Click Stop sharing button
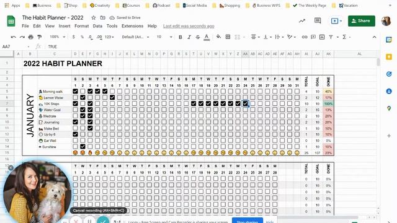The width and height of the screenshot is (397, 223). point(248,221)
